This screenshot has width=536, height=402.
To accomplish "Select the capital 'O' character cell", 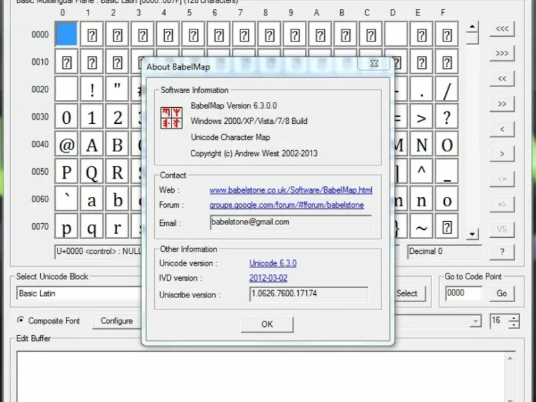I will [446, 144].
